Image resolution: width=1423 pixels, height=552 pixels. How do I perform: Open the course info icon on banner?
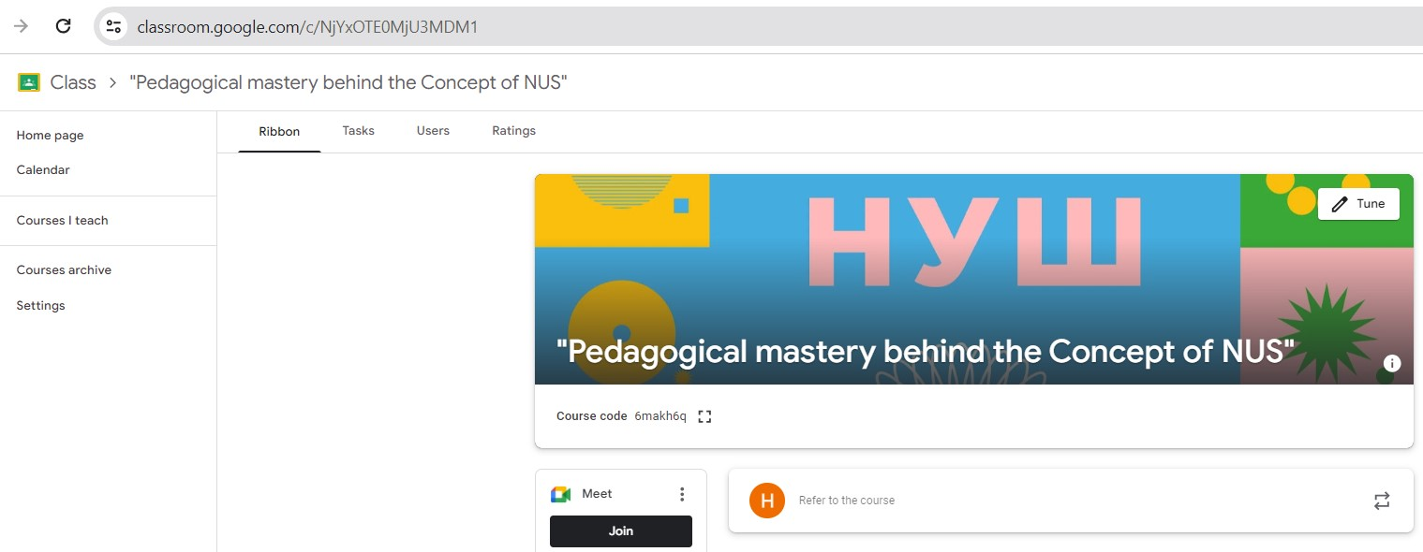1392,363
